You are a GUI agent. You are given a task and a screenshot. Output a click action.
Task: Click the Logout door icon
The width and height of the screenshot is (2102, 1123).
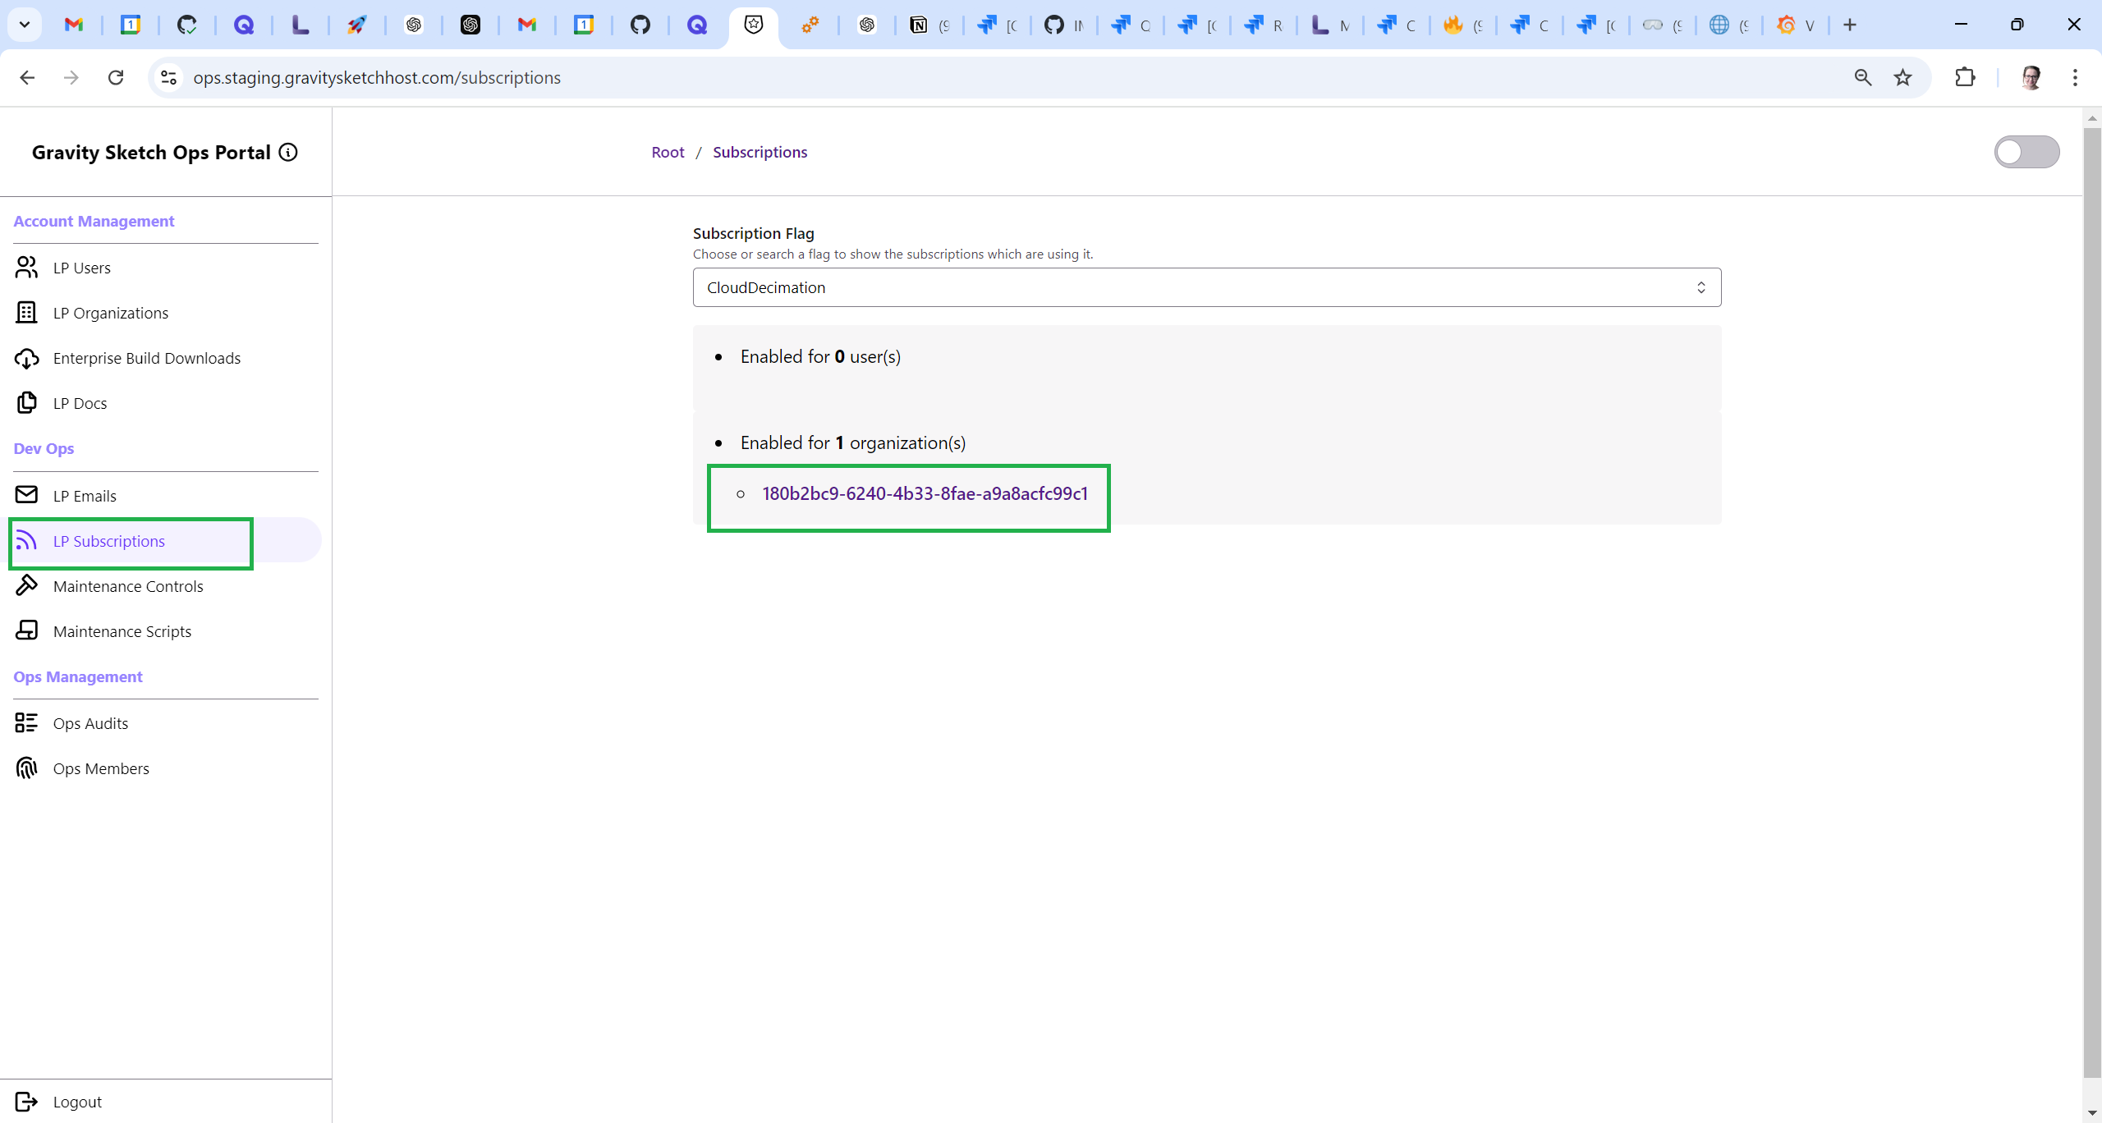pyautogui.click(x=26, y=1102)
